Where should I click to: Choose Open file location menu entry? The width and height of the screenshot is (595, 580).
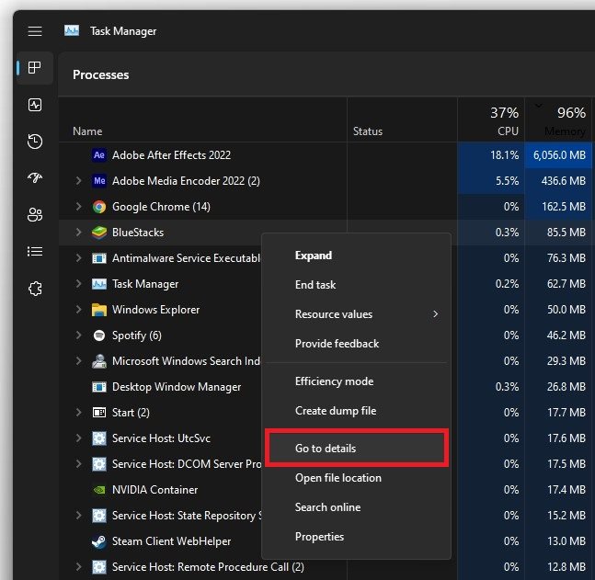(338, 478)
